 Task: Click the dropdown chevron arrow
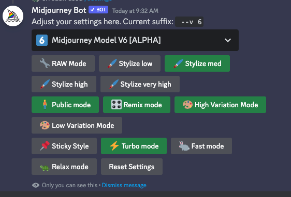click(228, 40)
